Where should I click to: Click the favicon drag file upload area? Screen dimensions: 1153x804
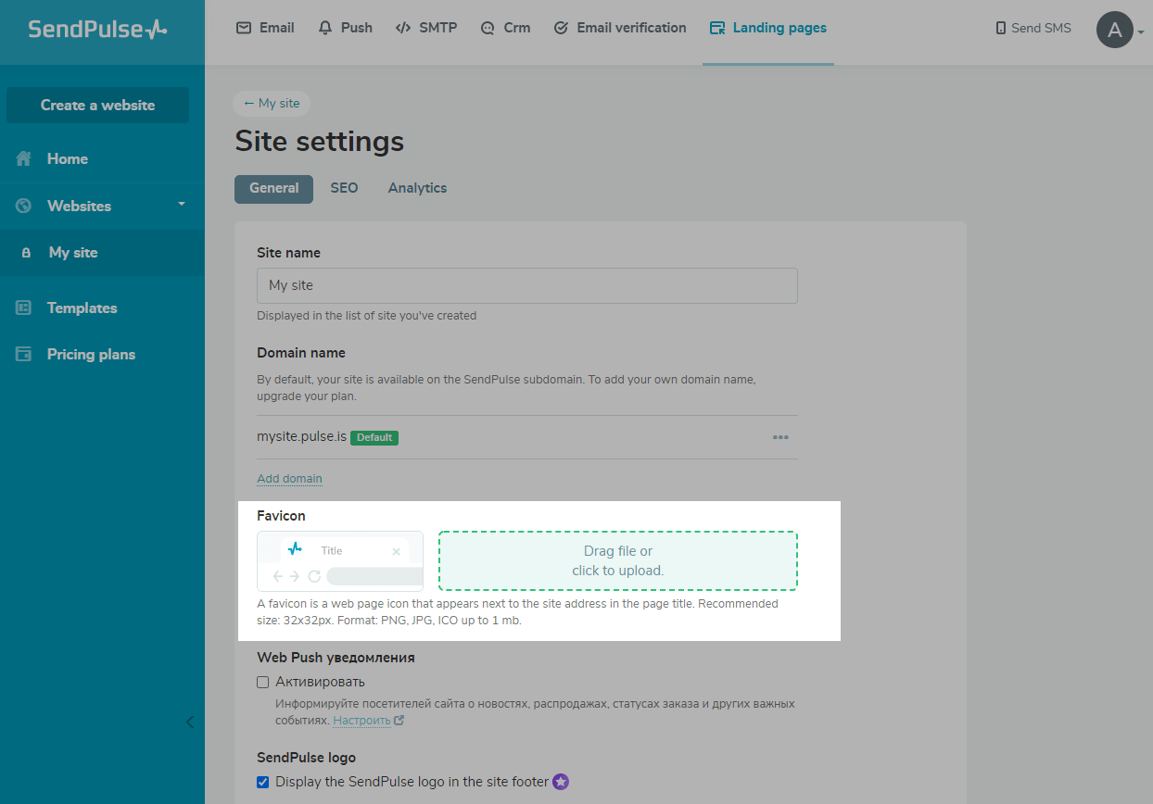(617, 560)
